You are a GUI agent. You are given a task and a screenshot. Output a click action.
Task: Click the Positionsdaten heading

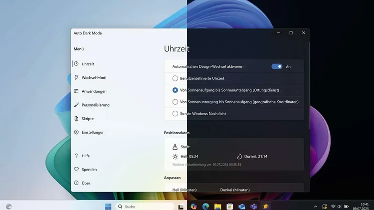tap(177, 133)
